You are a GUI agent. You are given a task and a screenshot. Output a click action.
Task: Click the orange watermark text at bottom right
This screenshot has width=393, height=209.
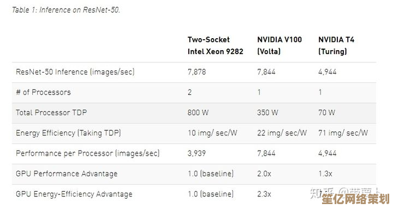coord(355,199)
